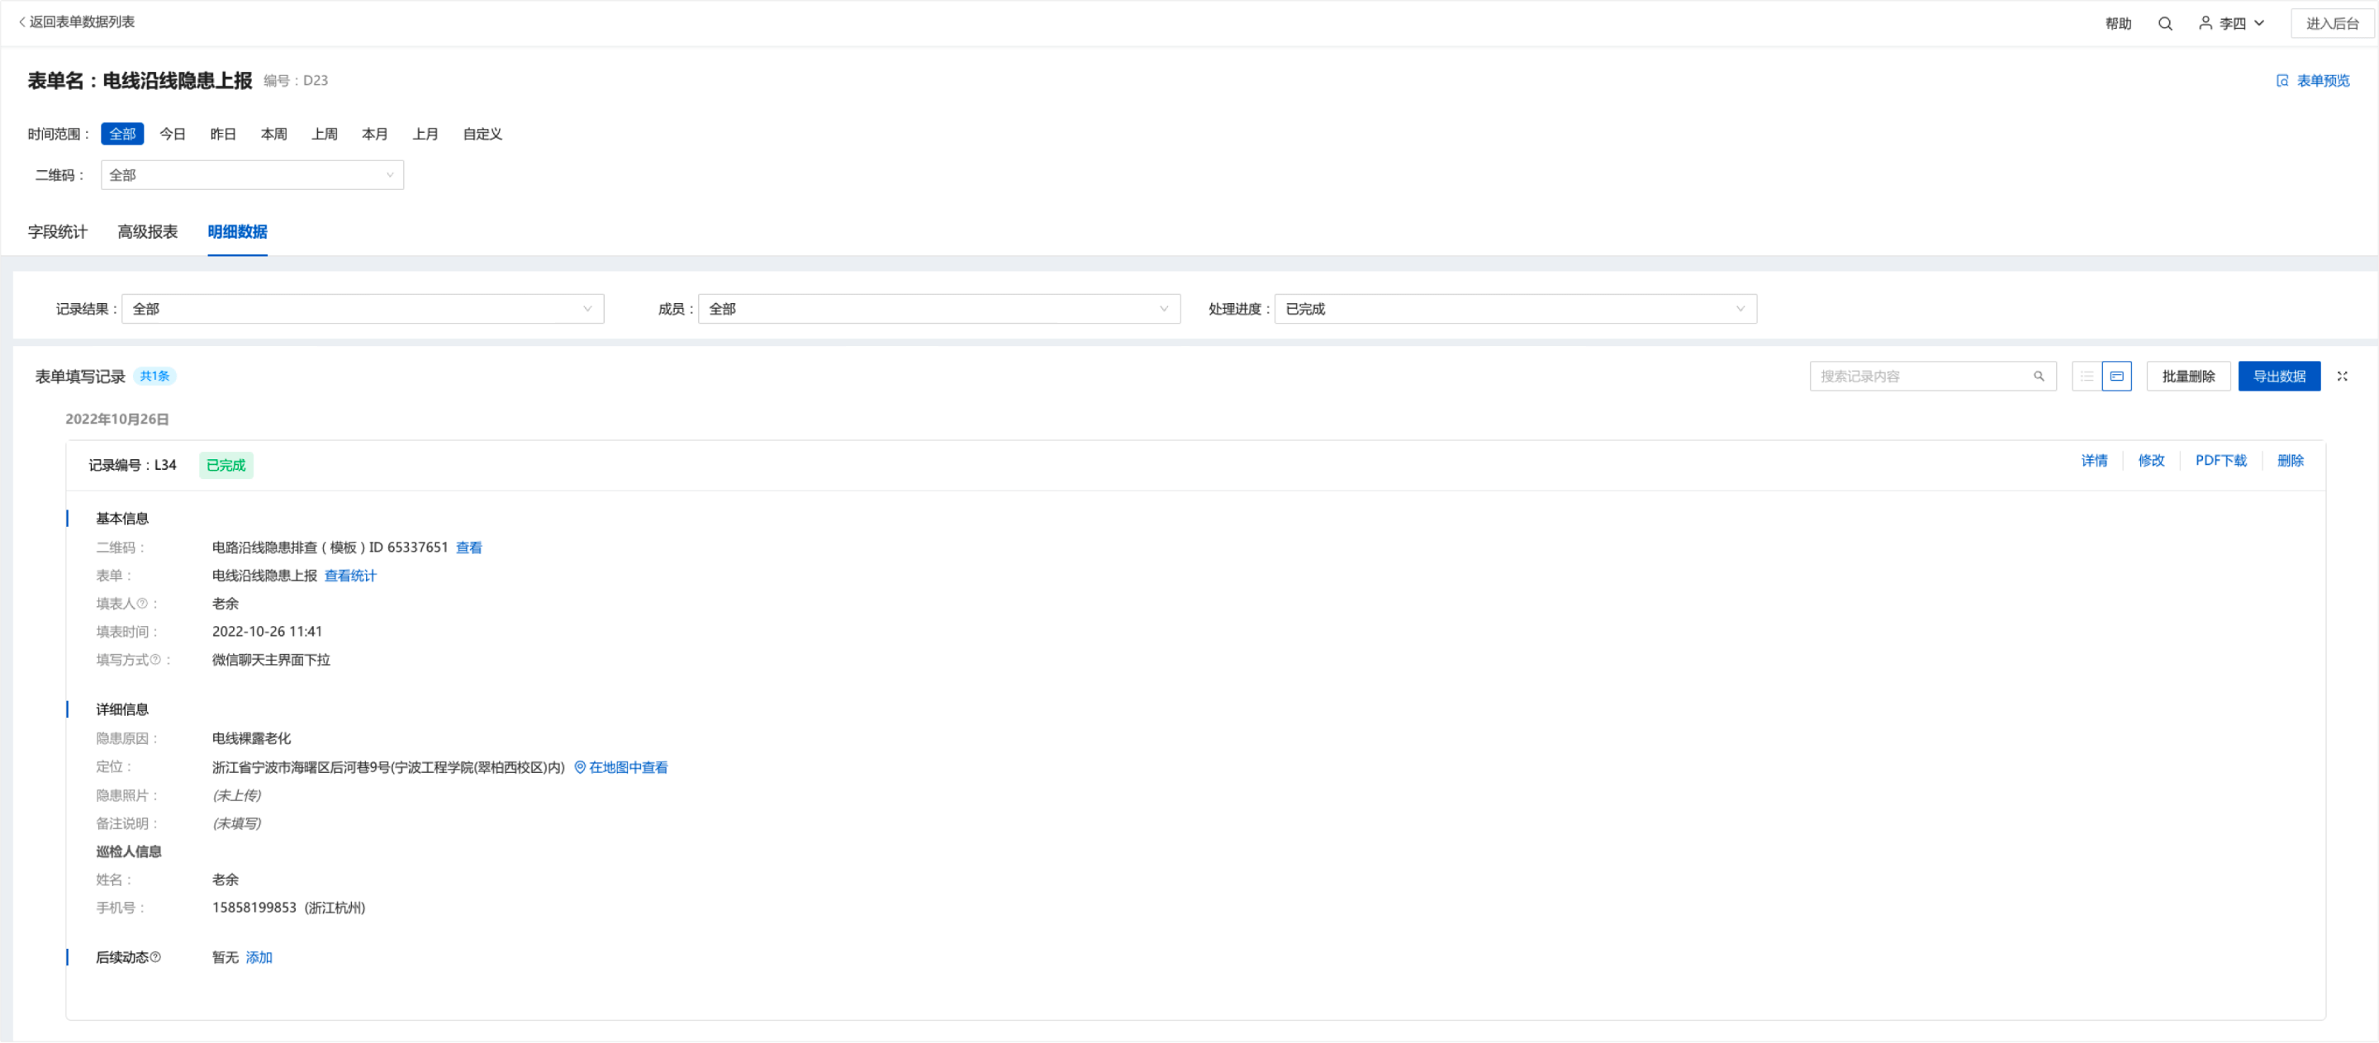Click the 删除 delete icon

[2291, 461]
